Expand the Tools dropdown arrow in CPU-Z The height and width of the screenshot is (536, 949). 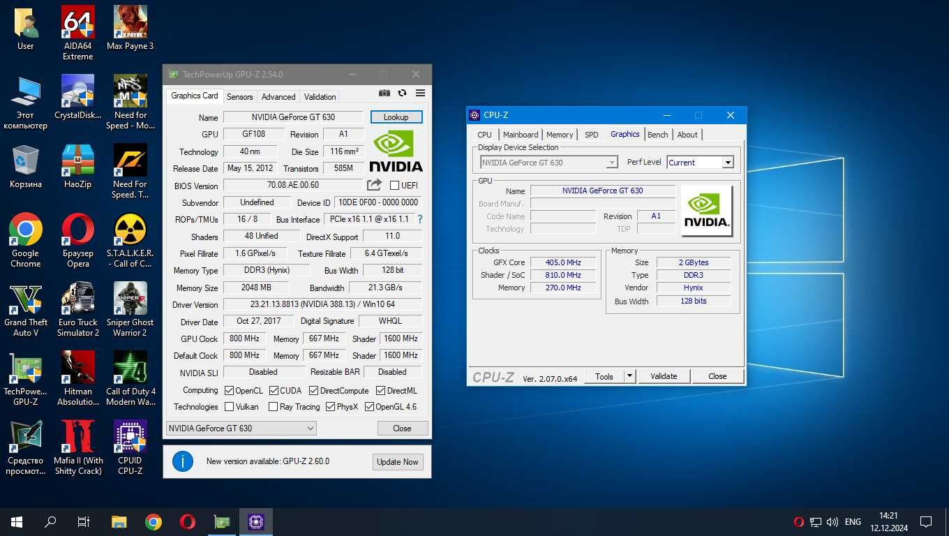[x=629, y=376]
